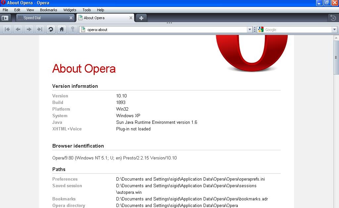Click the Plug-in not loaded text
This screenshot has height=208, width=339.
[x=133, y=129]
